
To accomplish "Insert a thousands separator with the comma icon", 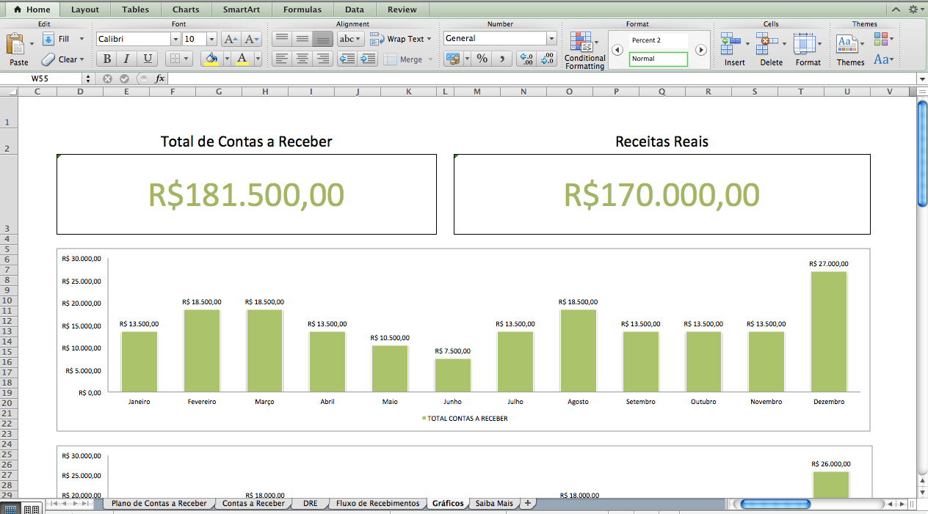I will [x=500, y=59].
